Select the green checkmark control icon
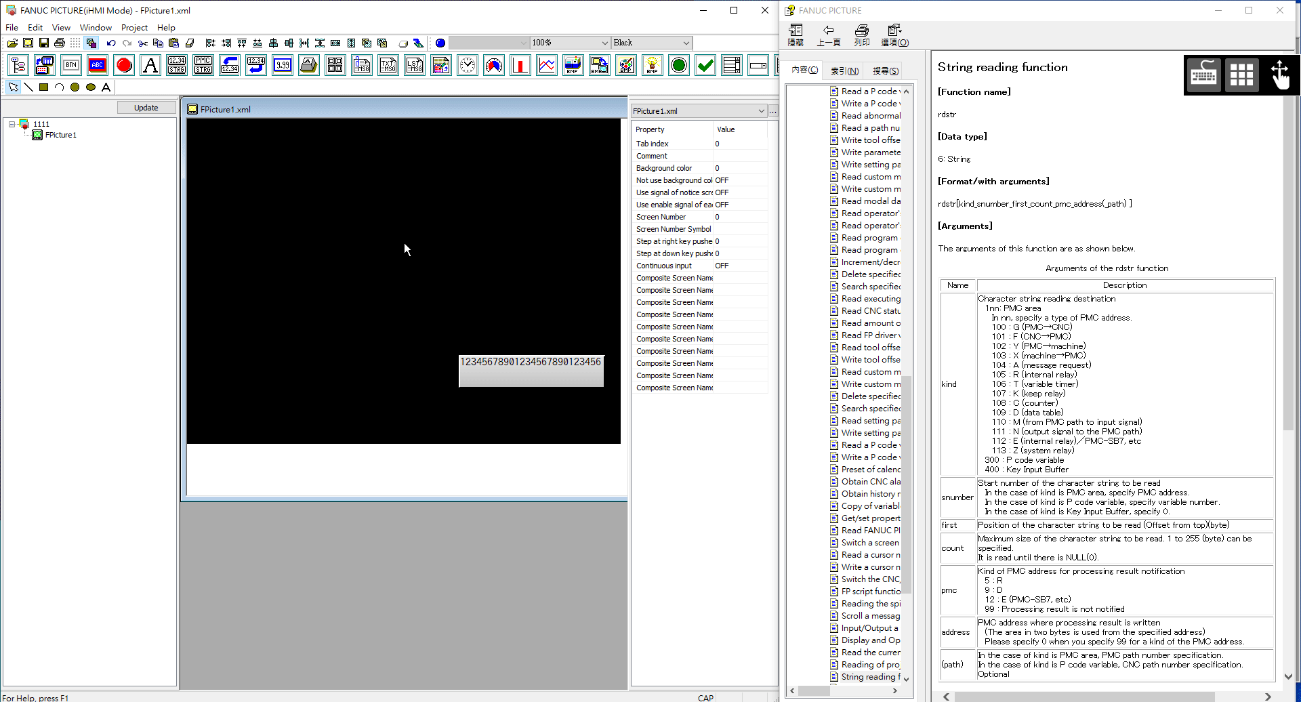 pyautogui.click(x=705, y=65)
